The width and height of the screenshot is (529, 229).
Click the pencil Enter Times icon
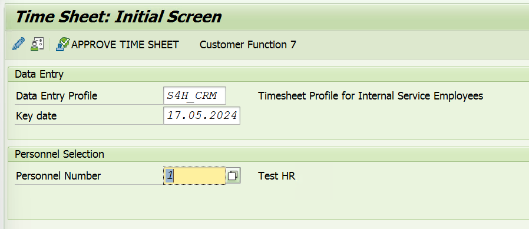(x=18, y=44)
